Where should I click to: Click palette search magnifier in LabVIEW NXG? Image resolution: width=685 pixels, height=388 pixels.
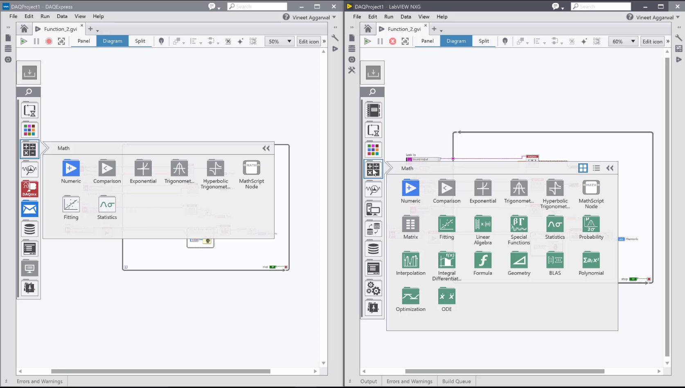[x=372, y=92]
